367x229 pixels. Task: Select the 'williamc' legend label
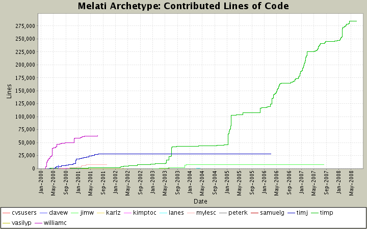click(55, 223)
